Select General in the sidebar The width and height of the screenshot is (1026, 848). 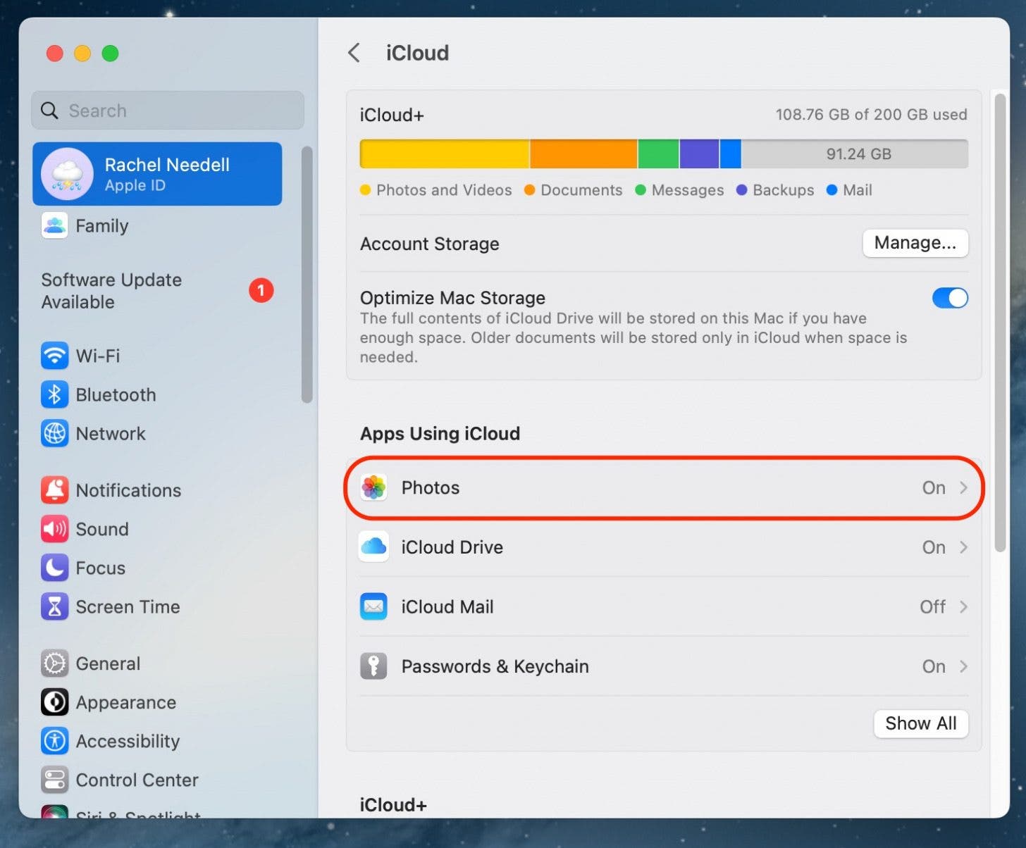(108, 663)
